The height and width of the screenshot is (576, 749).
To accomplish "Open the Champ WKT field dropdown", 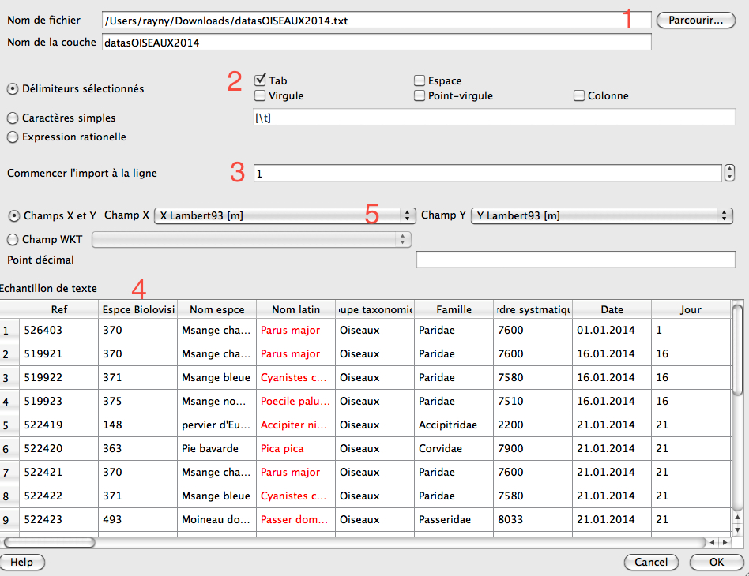I will pyautogui.click(x=251, y=239).
